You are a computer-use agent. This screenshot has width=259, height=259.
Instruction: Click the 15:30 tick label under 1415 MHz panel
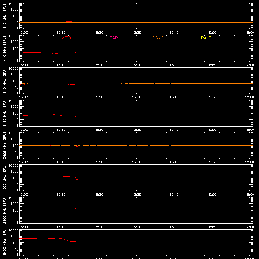[136, 130]
